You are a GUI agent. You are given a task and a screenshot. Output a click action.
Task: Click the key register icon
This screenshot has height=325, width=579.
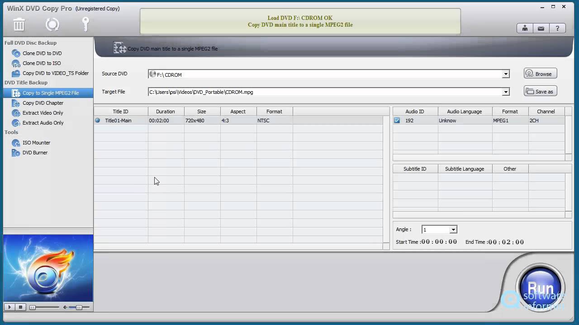click(85, 24)
